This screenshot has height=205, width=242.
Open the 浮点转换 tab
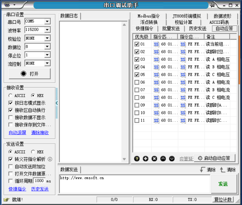[x=149, y=22]
